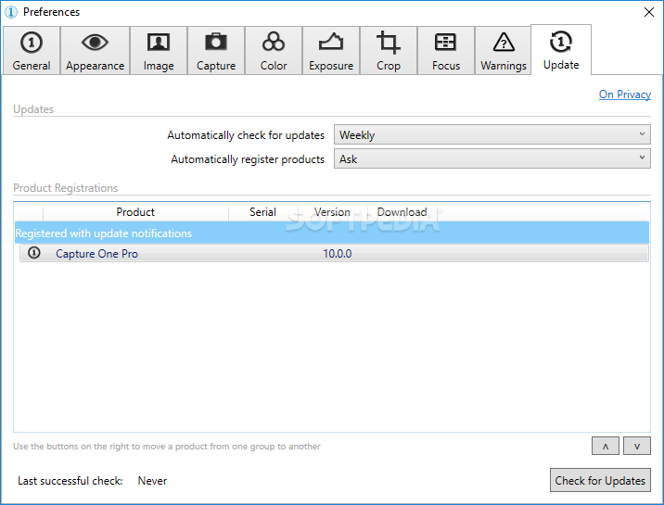Screen dimensions: 664x505
Task: Move product down with the down arrow button
Action: (637, 446)
